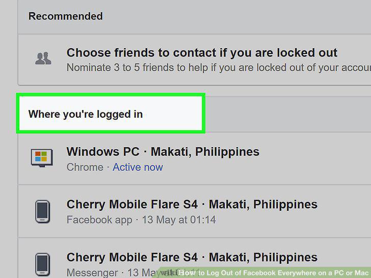
Task: Click the Recommended section header
Action: tap(66, 16)
